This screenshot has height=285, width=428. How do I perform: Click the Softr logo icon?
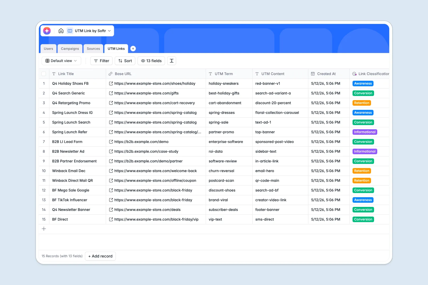[47, 31]
